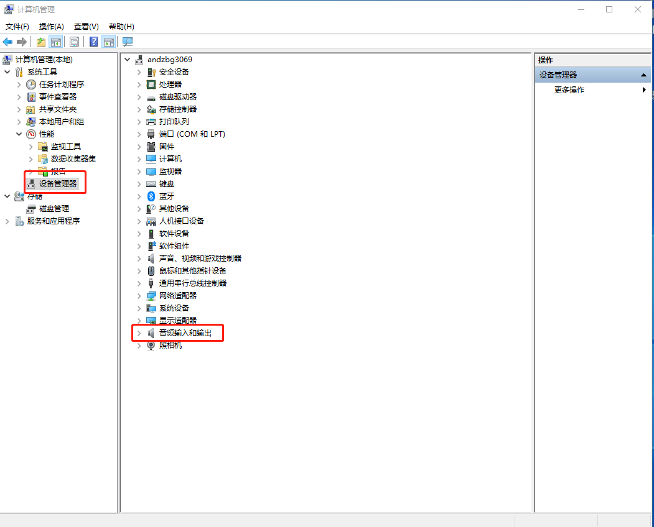
Task: Click the blue Back arrow in toolbar
Action: point(7,42)
